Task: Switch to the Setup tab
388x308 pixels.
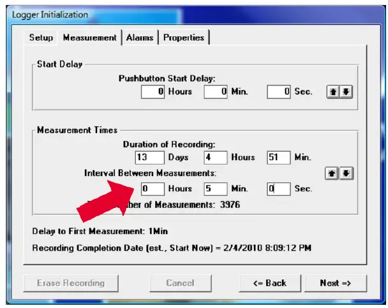Action: pos(41,38)
